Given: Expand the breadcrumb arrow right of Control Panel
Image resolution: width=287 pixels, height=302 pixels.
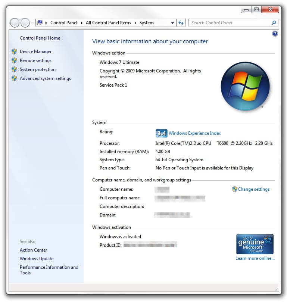Looking at the screenshot, I should pyautogui.click(x=81, y=23).
